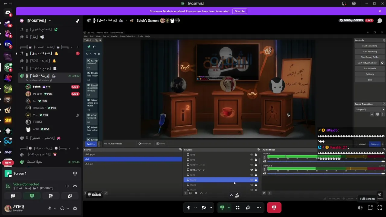Viewport: 386px width, 217px height.
Task: Open the Help menu in OBS
Action: tap(147, 36)
